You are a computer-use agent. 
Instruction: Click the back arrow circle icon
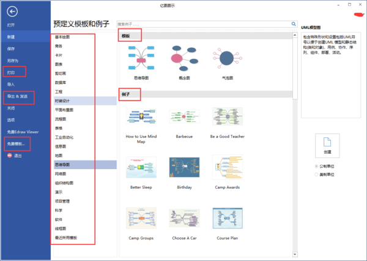tap(12, 11)
